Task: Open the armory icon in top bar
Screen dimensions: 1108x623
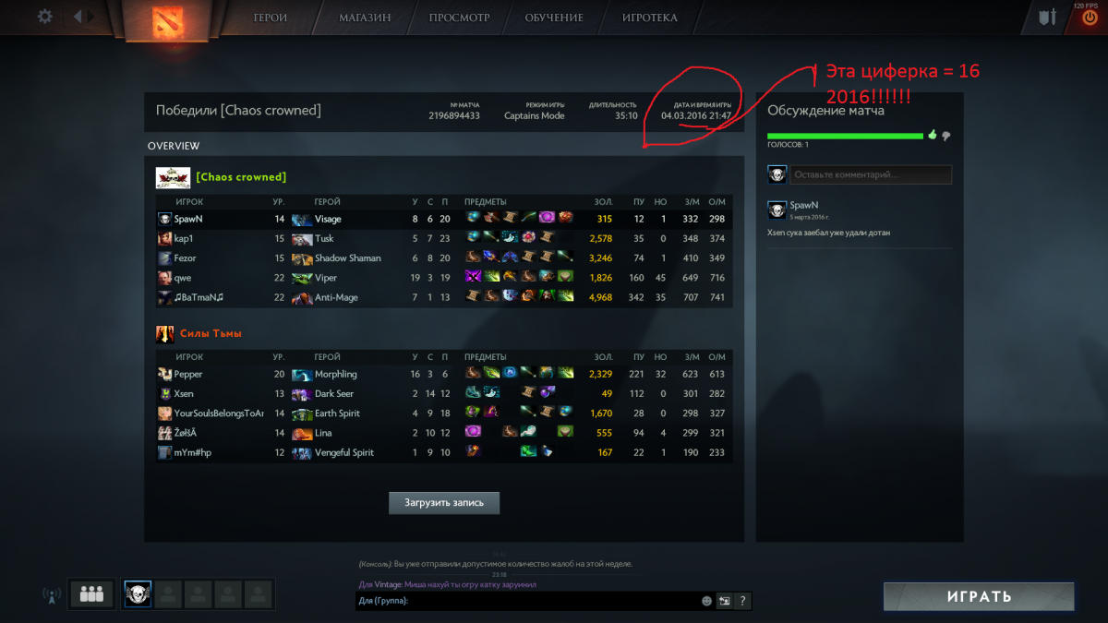Action: 1046,17
